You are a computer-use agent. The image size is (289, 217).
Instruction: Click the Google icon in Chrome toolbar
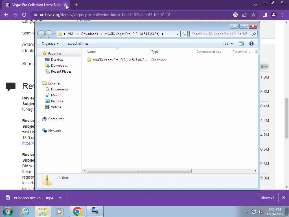click(x=235, y=15)
